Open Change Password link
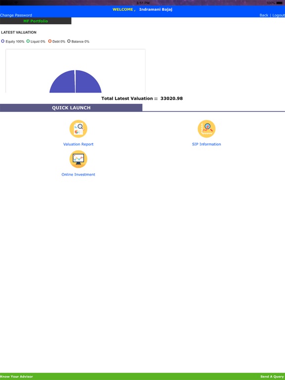The height and width of the screenshot is (380, 285). click(x=16, y=15)
